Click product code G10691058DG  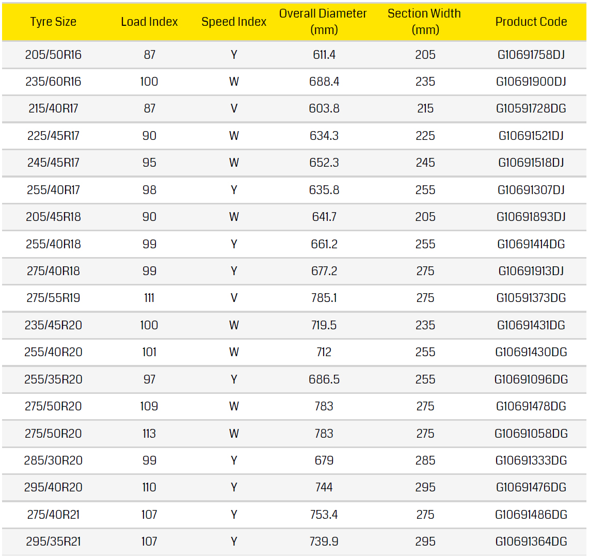click(x=531, y=434)
